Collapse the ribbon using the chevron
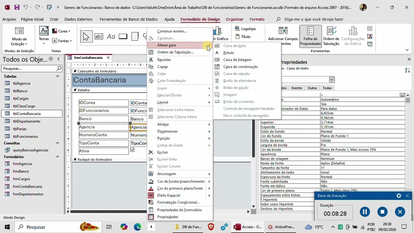This screenshot has height=233, width=414. (407, 50)
